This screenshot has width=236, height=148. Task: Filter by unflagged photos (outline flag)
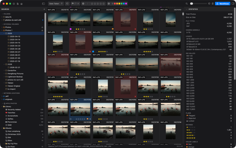pos(75,4)
